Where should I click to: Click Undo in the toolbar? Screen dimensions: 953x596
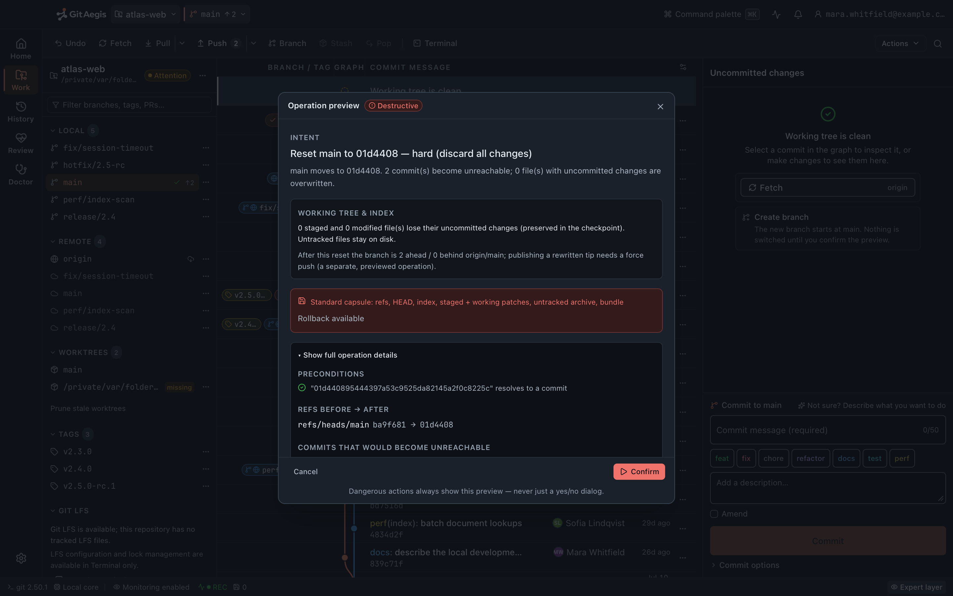coord(70,43)
